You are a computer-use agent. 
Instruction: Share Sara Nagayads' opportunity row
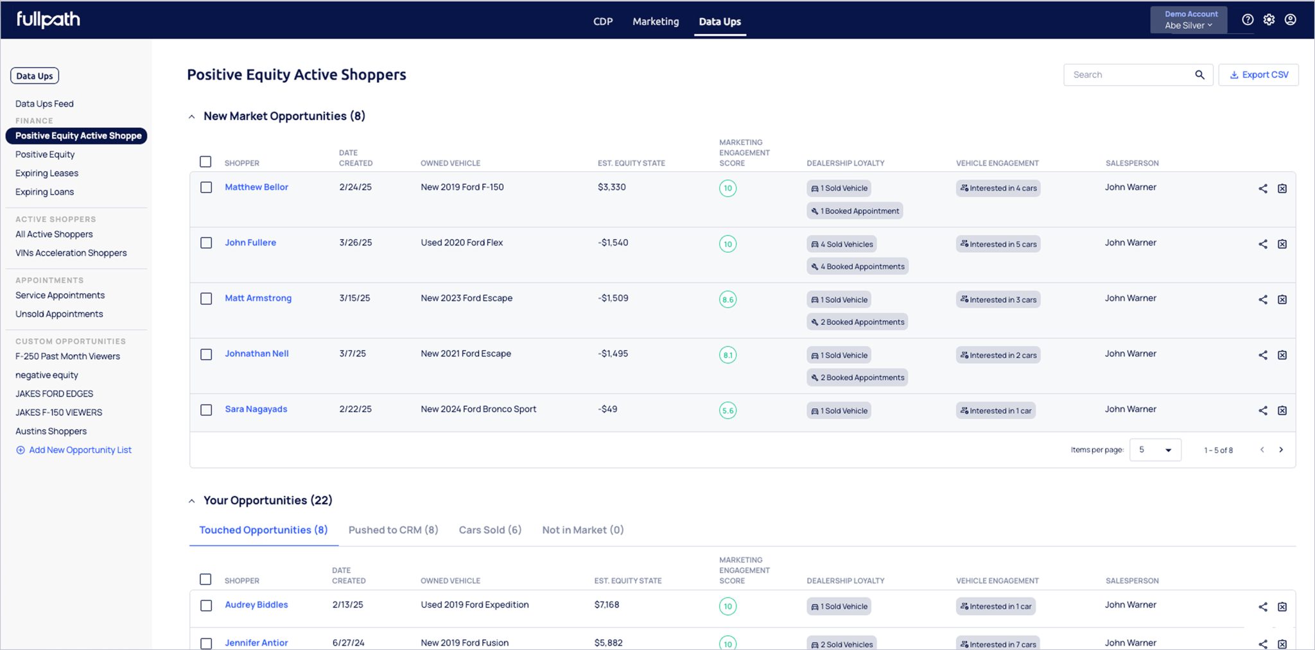tap(1262, 411)
